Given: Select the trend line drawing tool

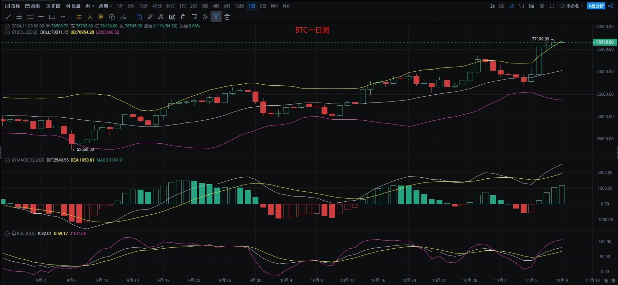Looking at the screenshot, I should (8, 17).
